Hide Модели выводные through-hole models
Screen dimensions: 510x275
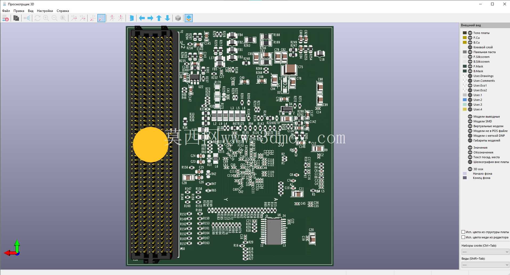coord(470,117)
